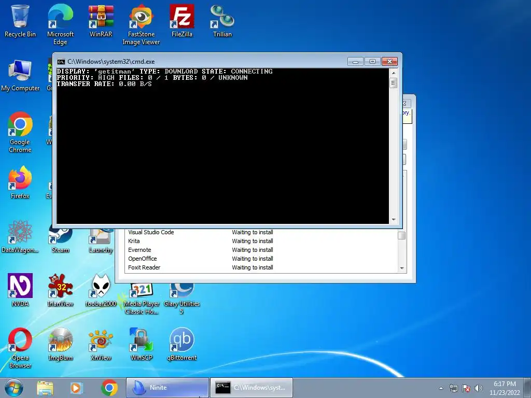Select the Firefox desktop shortcut
531x398 pixels.
[x=20, y=182]
